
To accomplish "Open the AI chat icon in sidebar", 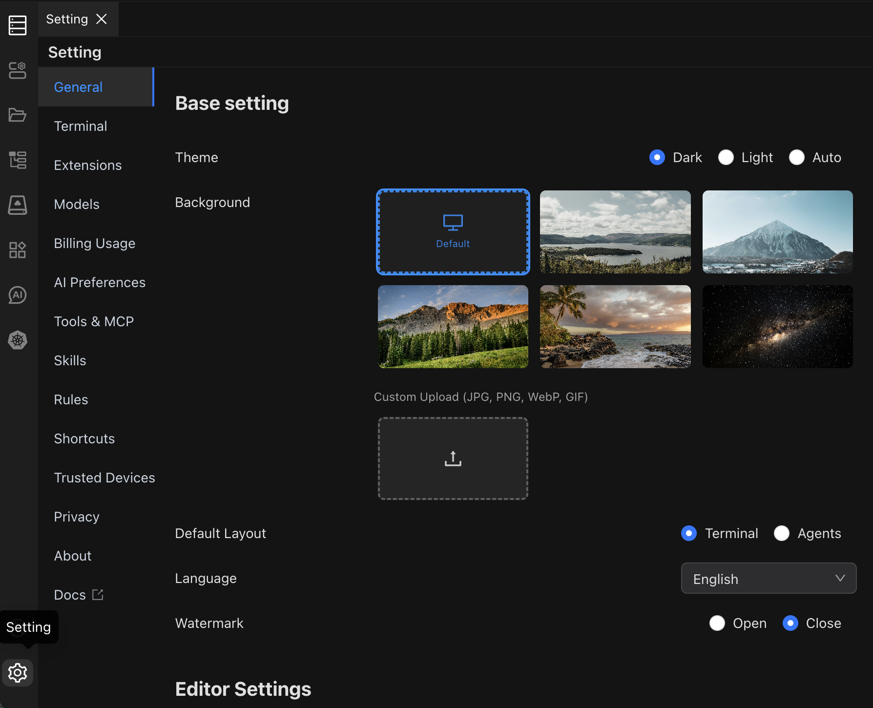I will (x=18, y=295).
